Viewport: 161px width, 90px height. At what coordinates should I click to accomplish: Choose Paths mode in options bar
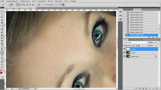(12, 4)
